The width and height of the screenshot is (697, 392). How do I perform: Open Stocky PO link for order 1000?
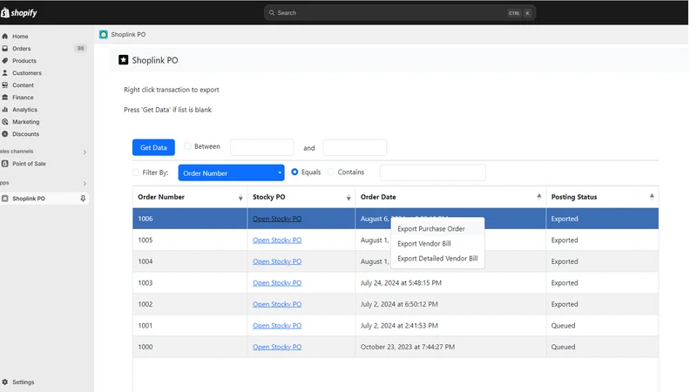click(x=277, y=347)
